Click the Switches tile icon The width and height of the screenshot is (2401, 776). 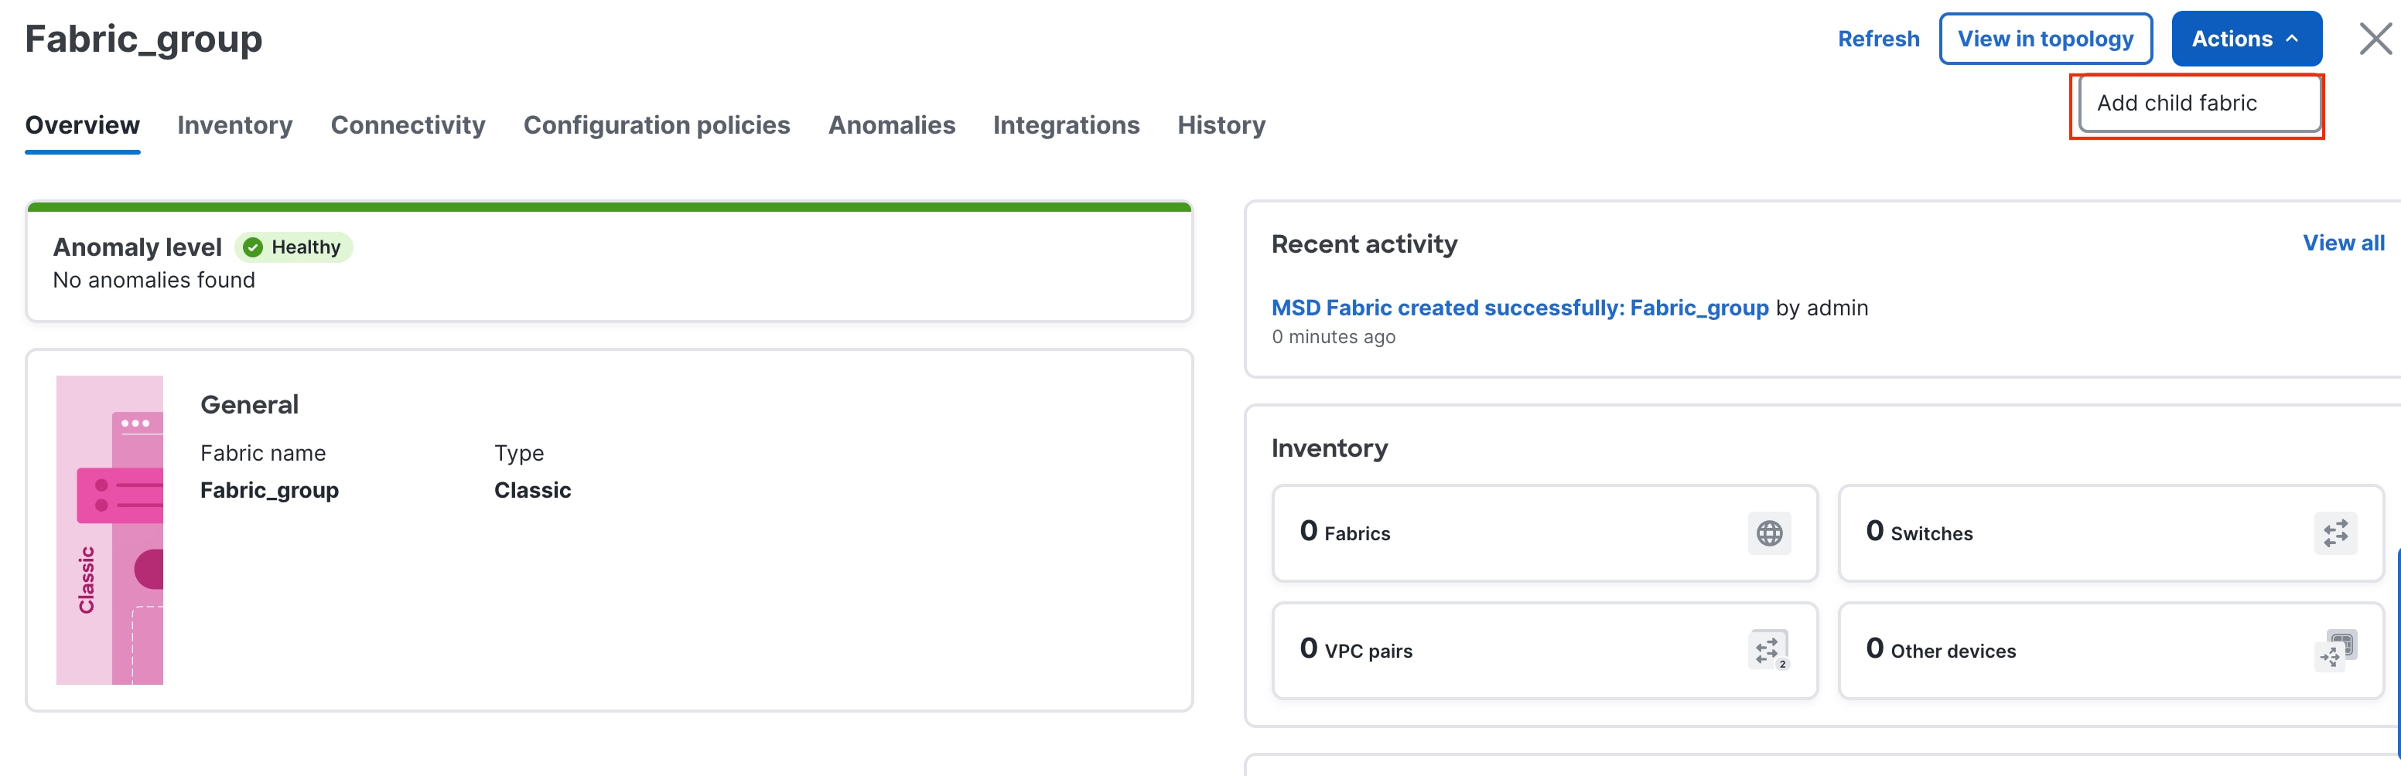point(2334,533)
